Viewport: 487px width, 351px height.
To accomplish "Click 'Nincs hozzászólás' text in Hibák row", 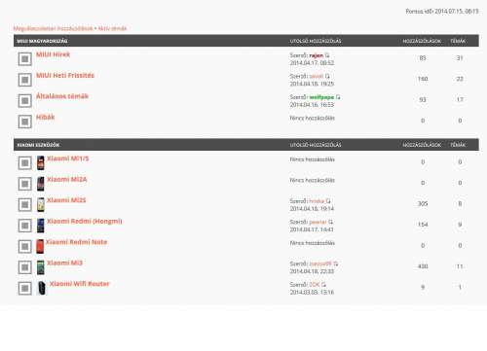I will [312, 118].
